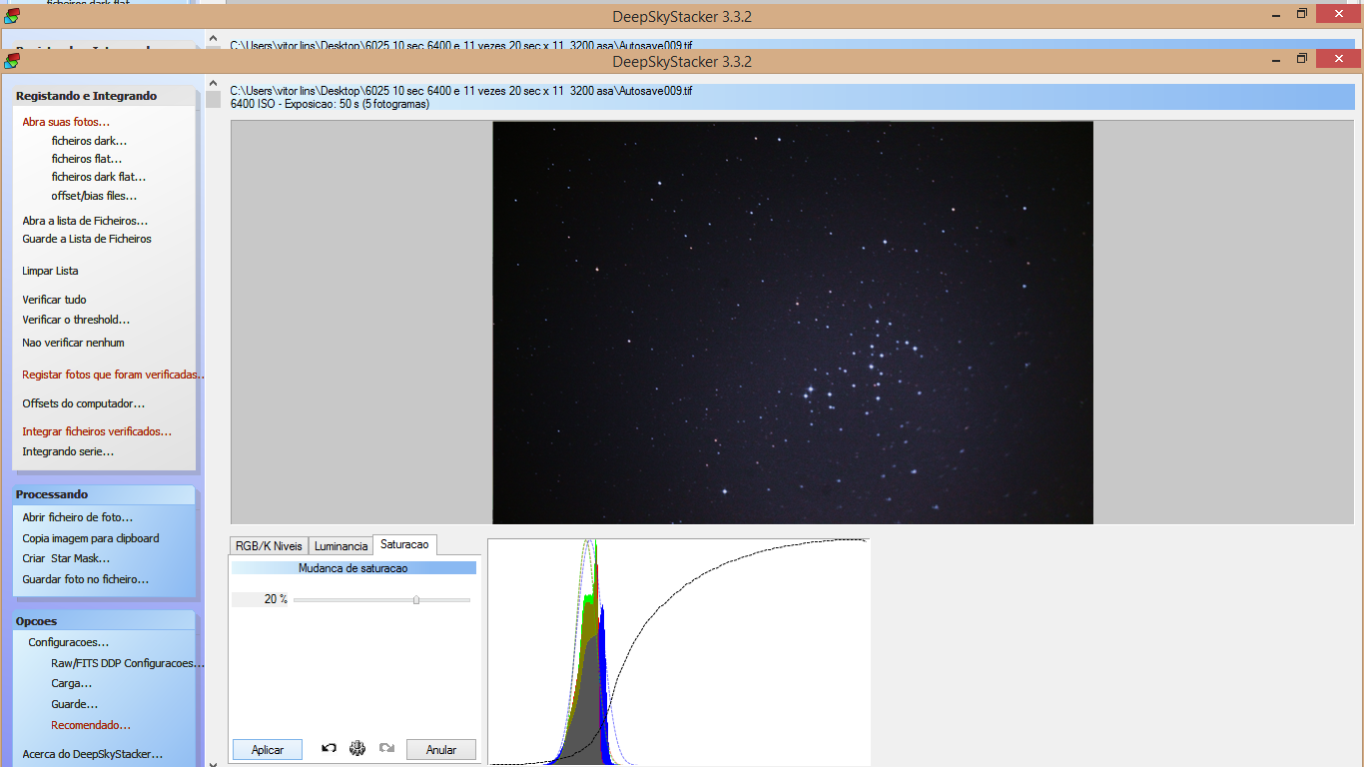The image size is (1364, 767).
Task: Select the Saturacao tab
Action: pyautogui.click(x=404, y=544)
